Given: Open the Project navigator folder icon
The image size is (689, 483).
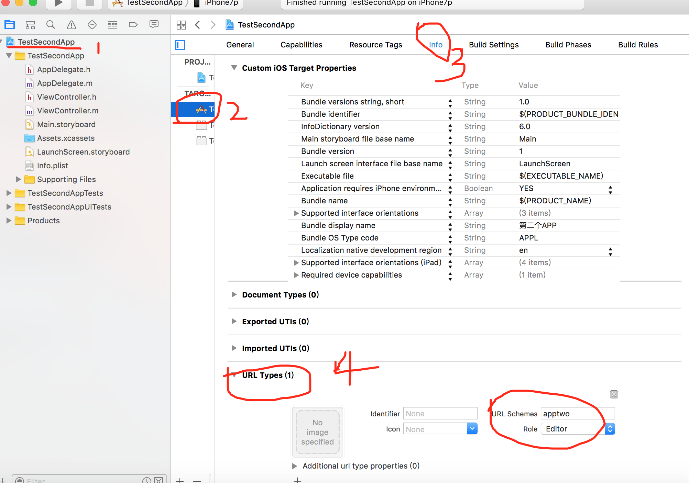Looking at the screenshot, I should coord(10,25).
